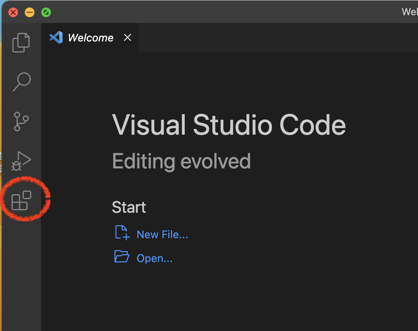Maximize window using the green button

click(x=46, y=12)
